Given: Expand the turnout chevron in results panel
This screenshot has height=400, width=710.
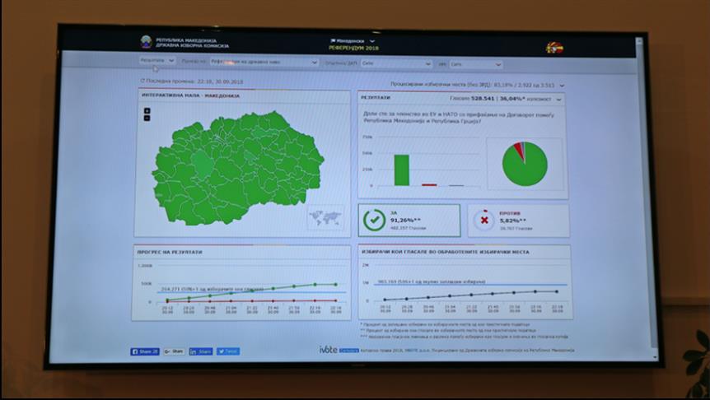Looking at the screenshot, I should tap(559, 99).
